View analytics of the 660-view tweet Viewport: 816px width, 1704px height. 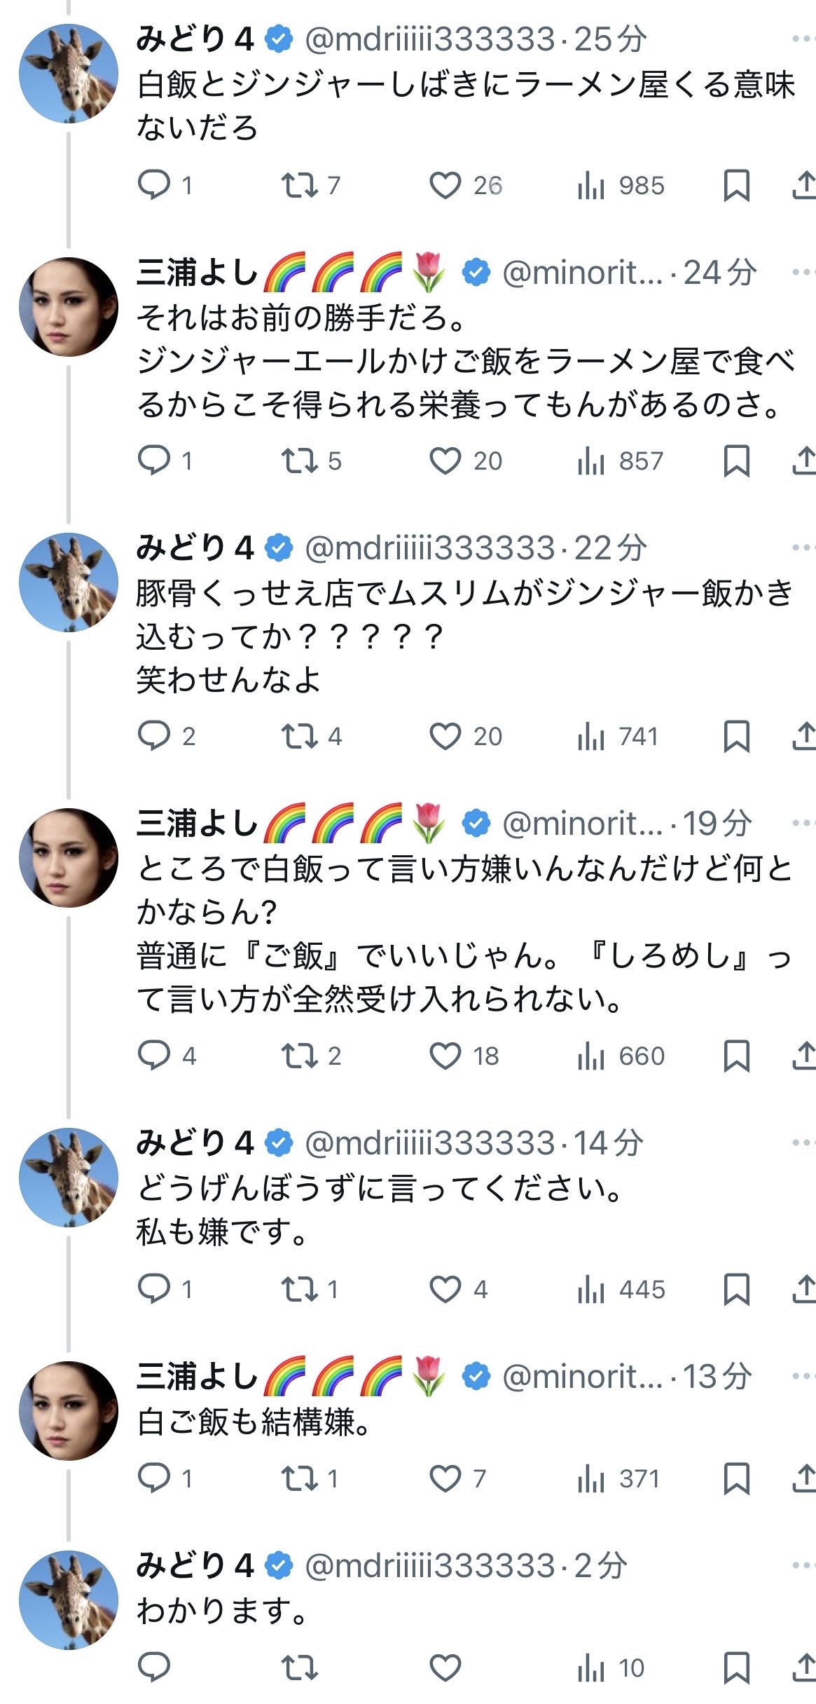click(590, 1056)
